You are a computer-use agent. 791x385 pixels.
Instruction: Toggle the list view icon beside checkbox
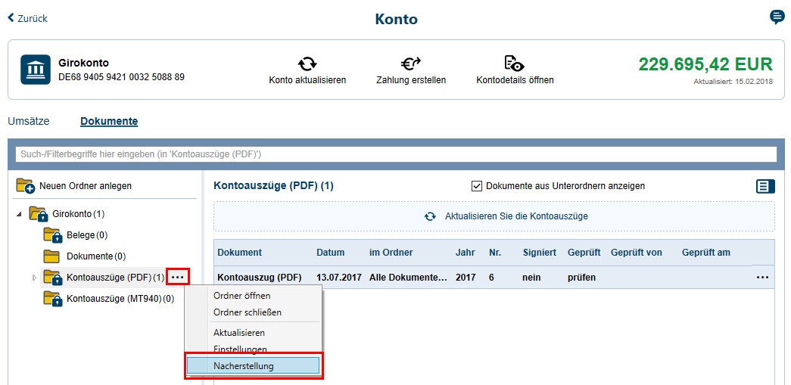tap(765, 186)
